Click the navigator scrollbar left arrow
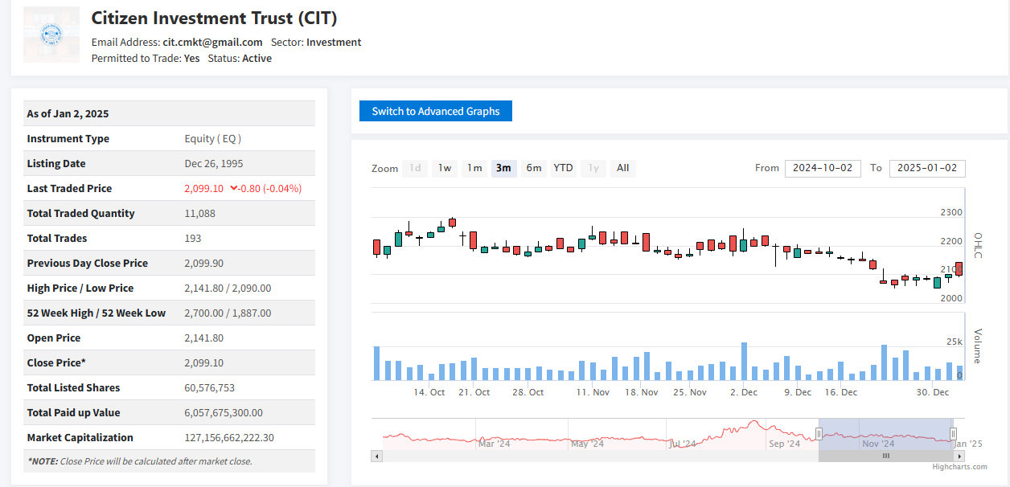This screenshot has height=487, width=1010. (x=376, y=456)
